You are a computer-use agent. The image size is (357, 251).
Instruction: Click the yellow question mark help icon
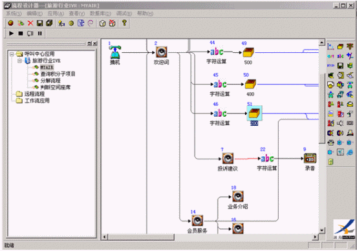point(124,23)
